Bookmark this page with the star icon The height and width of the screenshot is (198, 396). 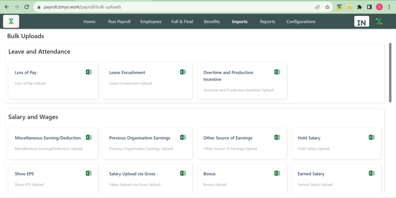point(327,7)
